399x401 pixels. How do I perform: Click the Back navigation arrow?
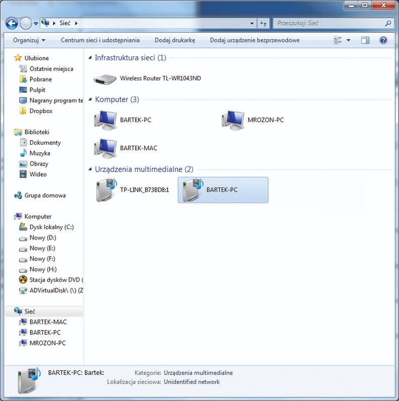[x=12, y=24]
